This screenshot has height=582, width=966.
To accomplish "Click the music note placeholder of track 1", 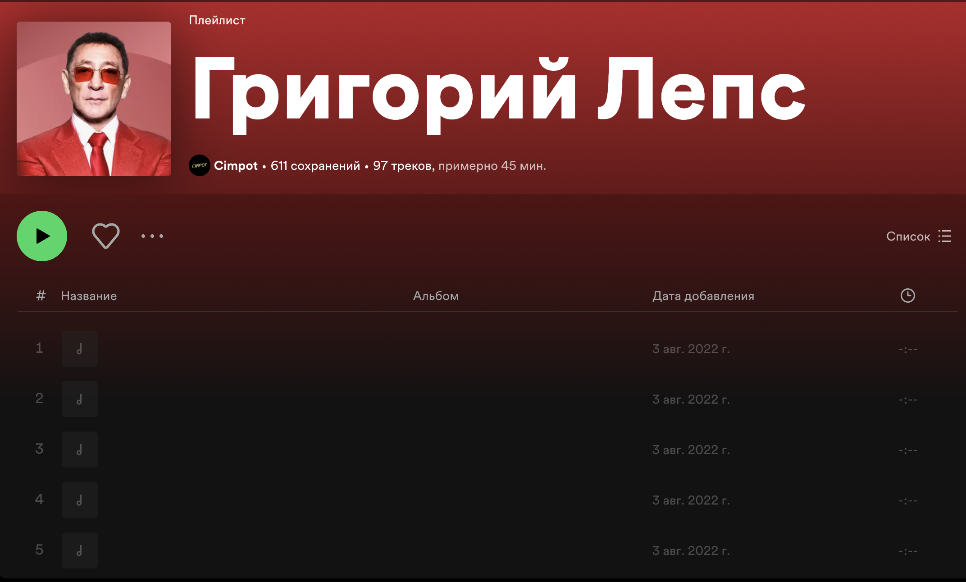I will tap(79, 348).
